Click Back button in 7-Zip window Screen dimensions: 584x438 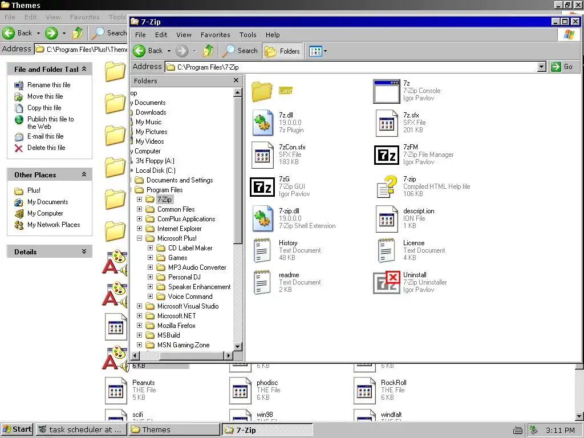pyautogui.click(x=148, y=51)
